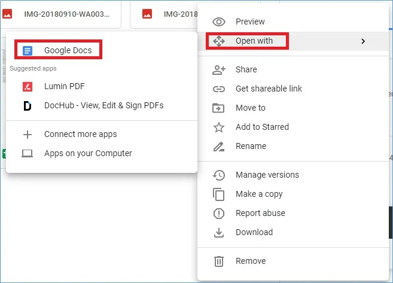Screen dimensions: 393x283
Task: Choose Share in the context menu
Action: pos(293,69)
